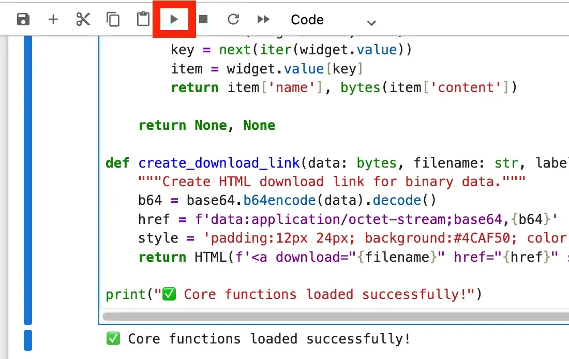Image resolution: width=569 pixels, height=359 pixels.
Task: Click the 'def create_download_link' line
Action: tap(337, 162)
